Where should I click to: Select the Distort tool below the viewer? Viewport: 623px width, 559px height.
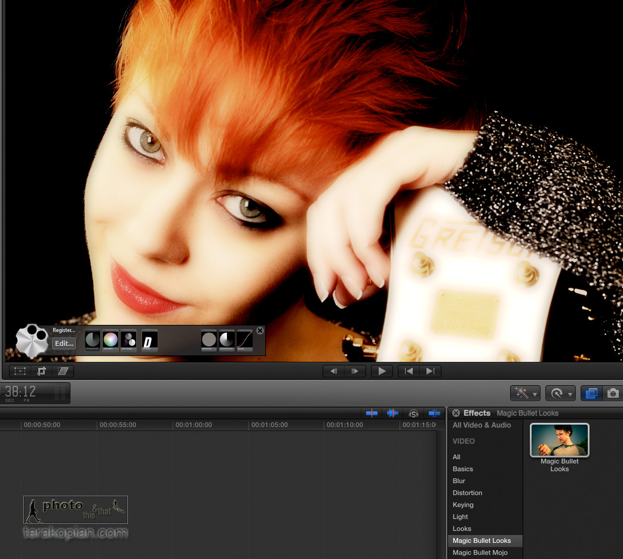click(x=63, y=371)
